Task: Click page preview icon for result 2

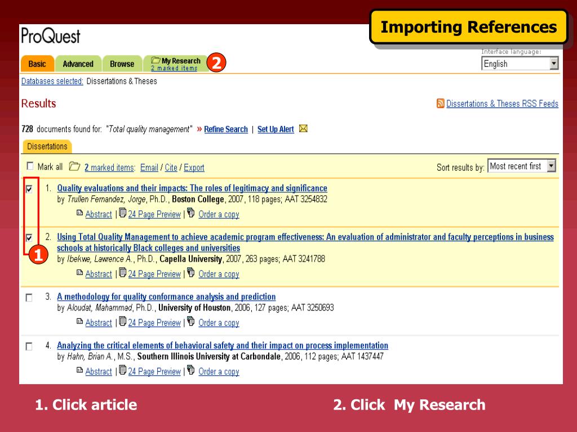Action: 122,273
